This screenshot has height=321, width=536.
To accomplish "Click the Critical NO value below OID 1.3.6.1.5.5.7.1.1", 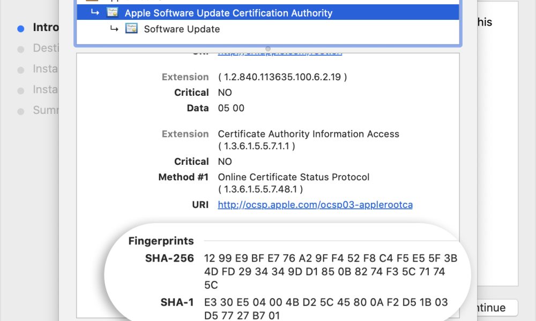I will click(x=225, y=162).
